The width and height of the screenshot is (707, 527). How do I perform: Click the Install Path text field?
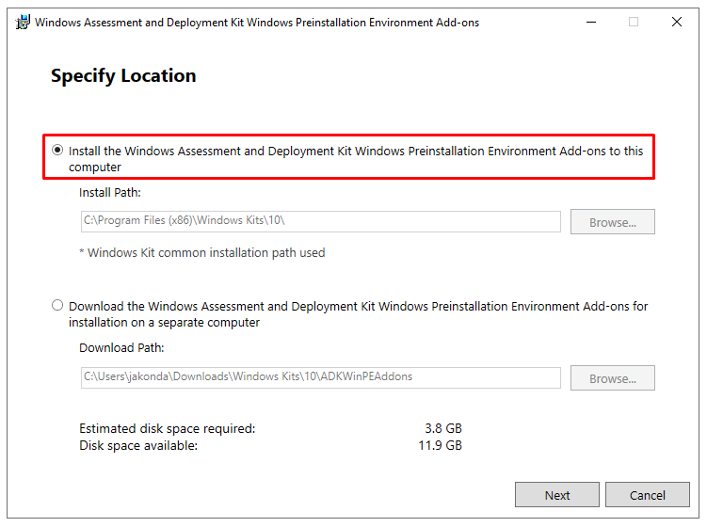321,221
